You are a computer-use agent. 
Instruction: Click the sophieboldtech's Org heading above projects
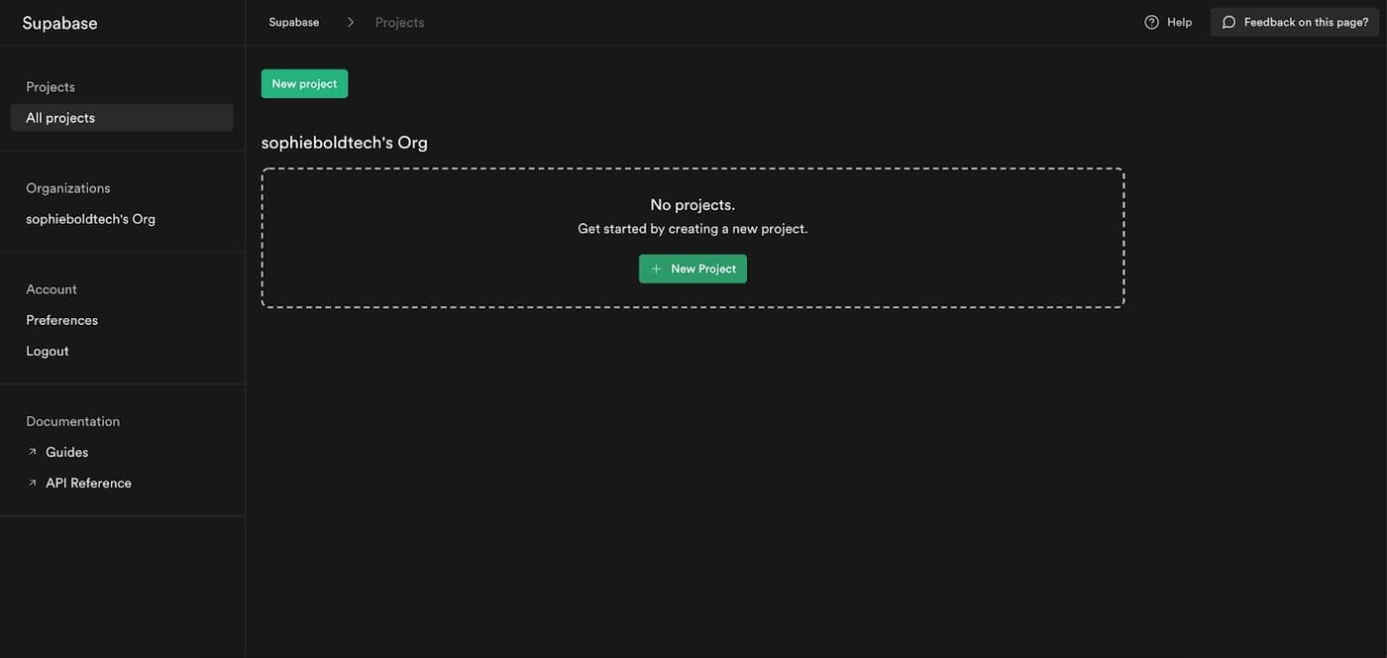[344, 142]
